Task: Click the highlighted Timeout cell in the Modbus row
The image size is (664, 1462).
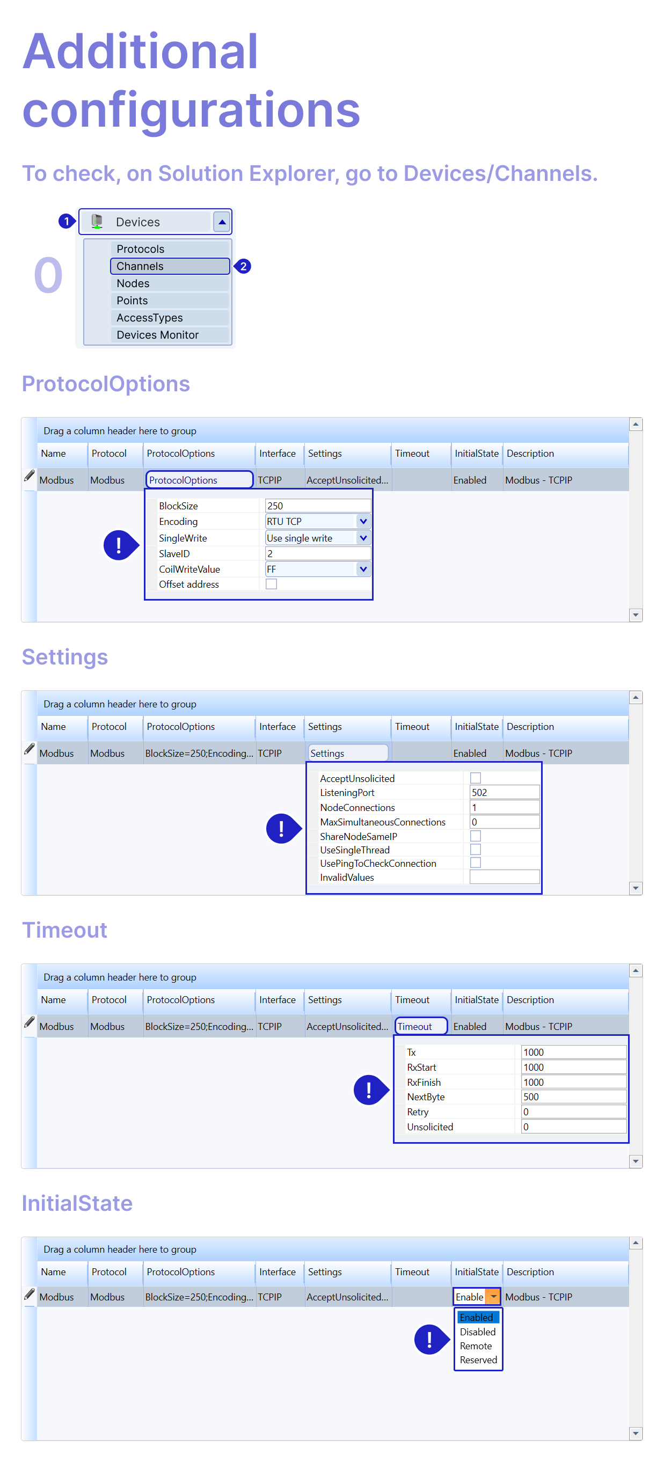Action: pyautogui.click(x=421, y=1026)
